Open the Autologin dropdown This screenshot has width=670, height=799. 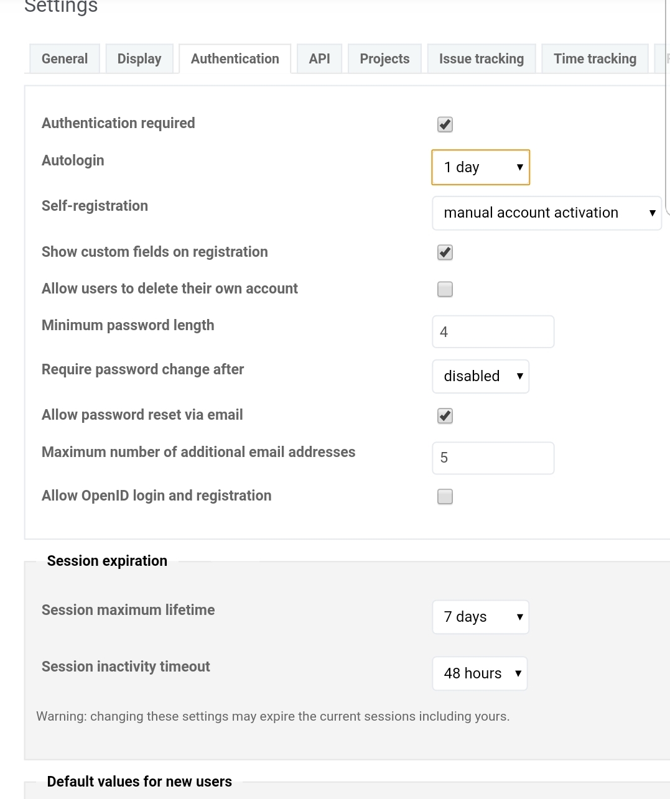(481, 167)
